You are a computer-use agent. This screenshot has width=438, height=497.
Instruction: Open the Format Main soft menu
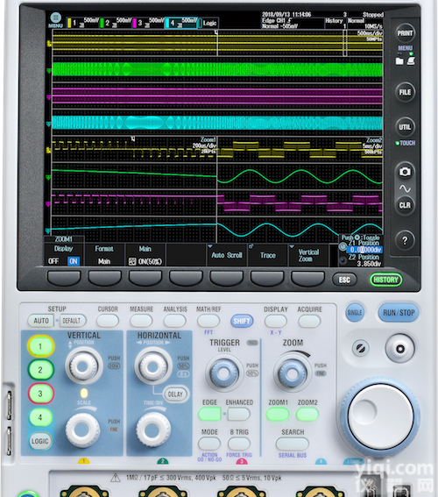[x=104, y=255]
